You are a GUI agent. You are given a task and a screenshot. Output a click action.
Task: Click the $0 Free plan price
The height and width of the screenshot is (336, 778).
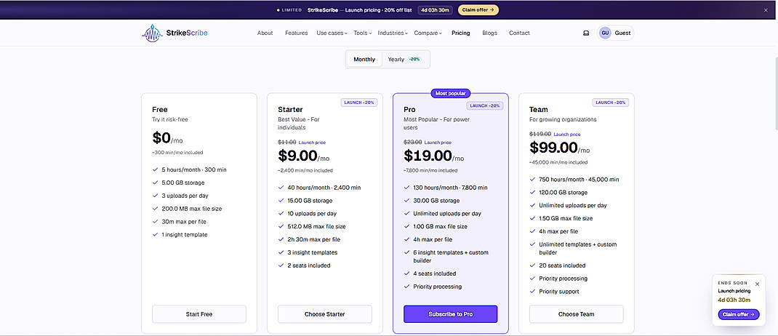point(161,137)
